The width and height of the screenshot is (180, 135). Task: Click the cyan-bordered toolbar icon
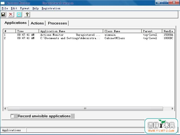(x=19, y=14)
